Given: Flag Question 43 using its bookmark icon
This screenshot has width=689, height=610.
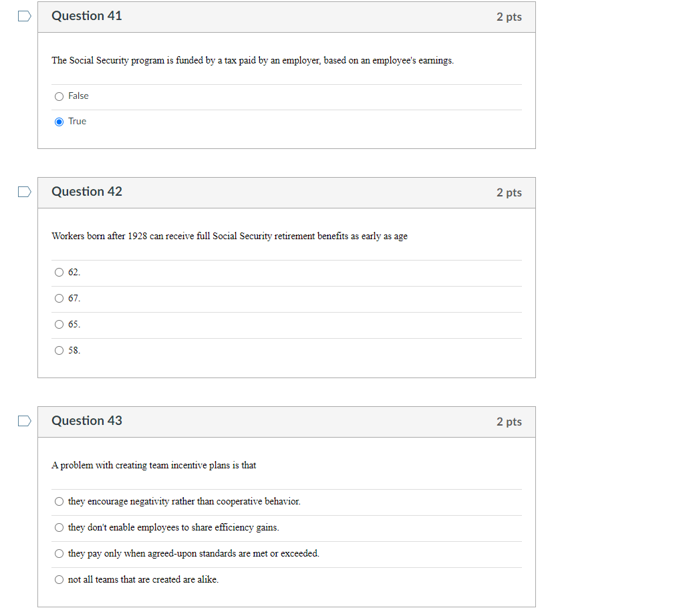Looking at the screenshot, I should click(24, 420).
